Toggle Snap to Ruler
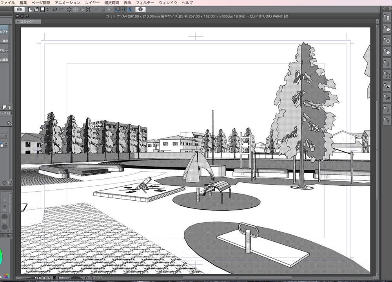 coord(117,9)
